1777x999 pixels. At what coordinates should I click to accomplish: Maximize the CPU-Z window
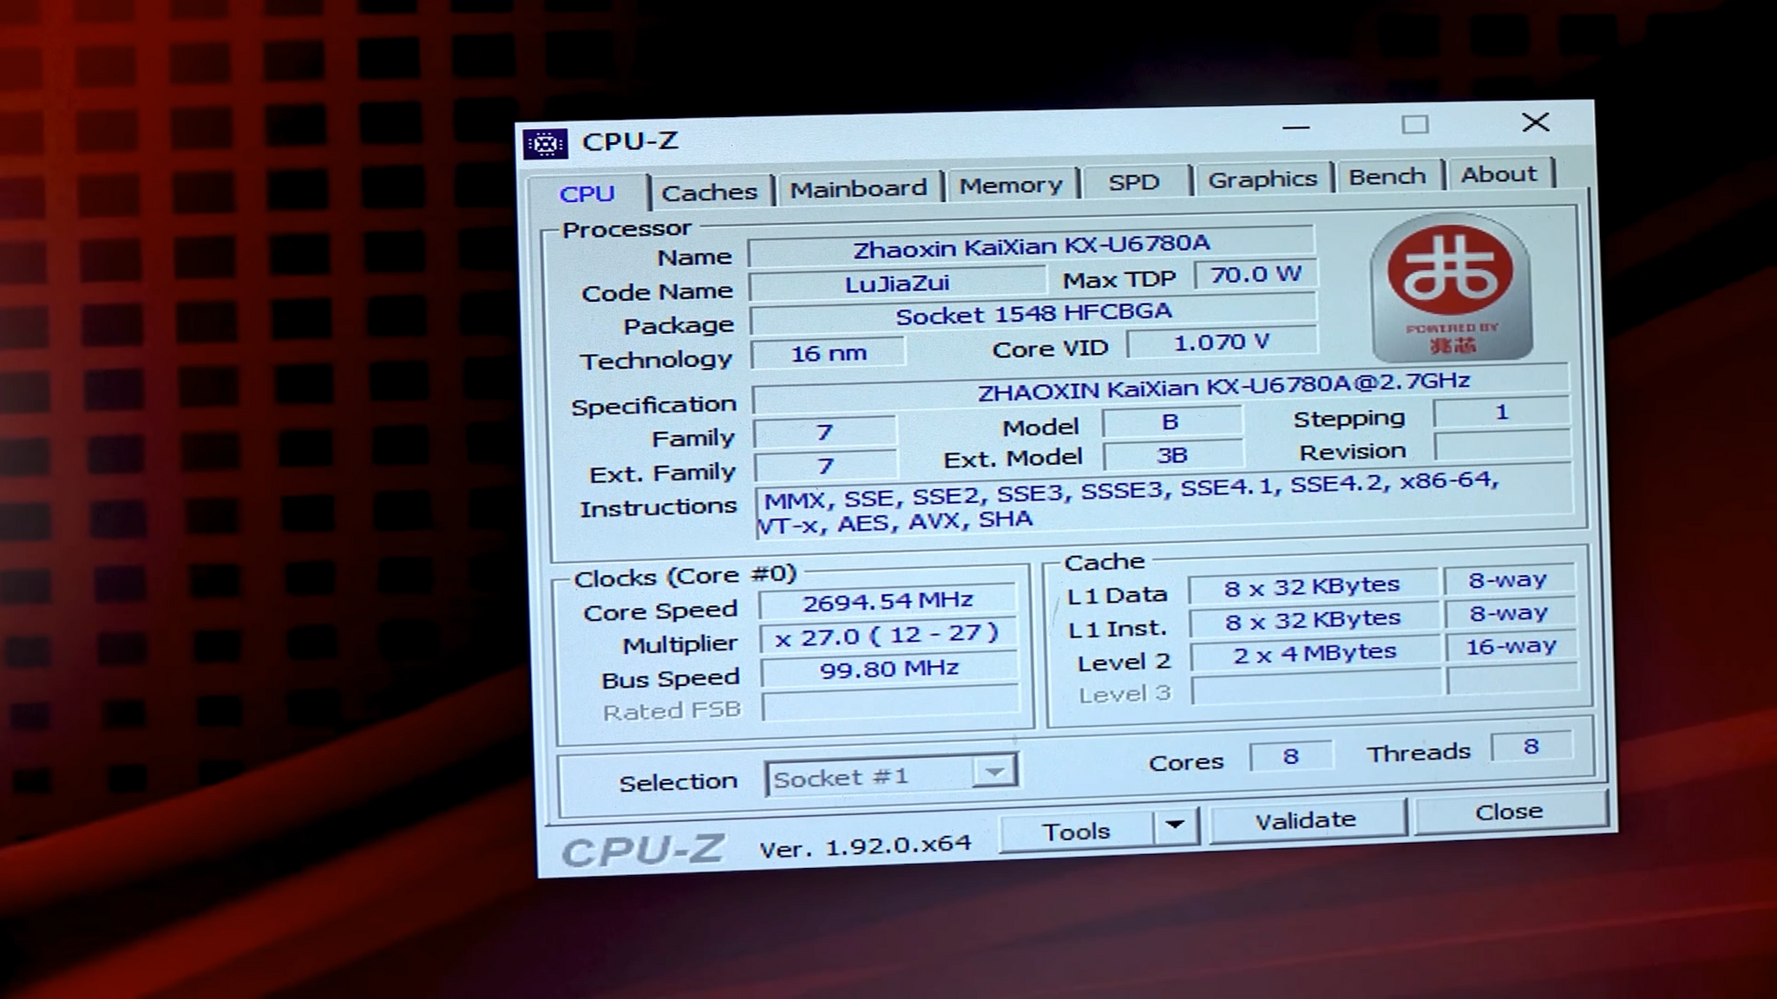pos(1415,125)
